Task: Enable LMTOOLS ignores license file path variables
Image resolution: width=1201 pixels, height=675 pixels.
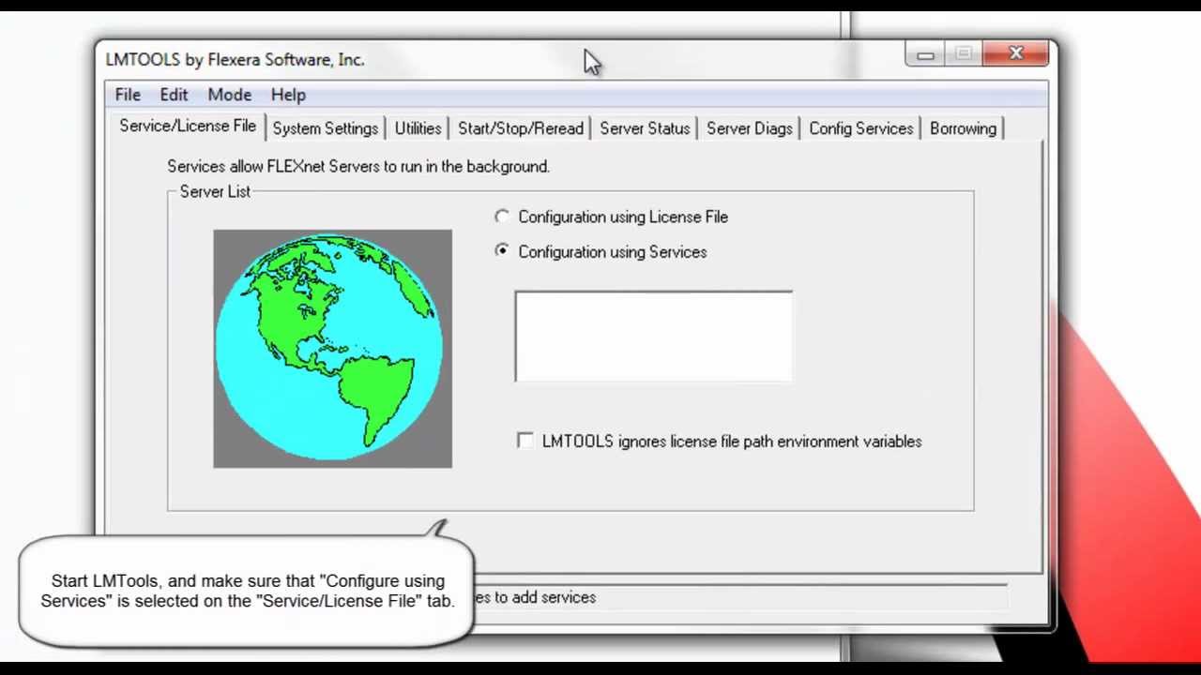Action: (x=720, y=441)
